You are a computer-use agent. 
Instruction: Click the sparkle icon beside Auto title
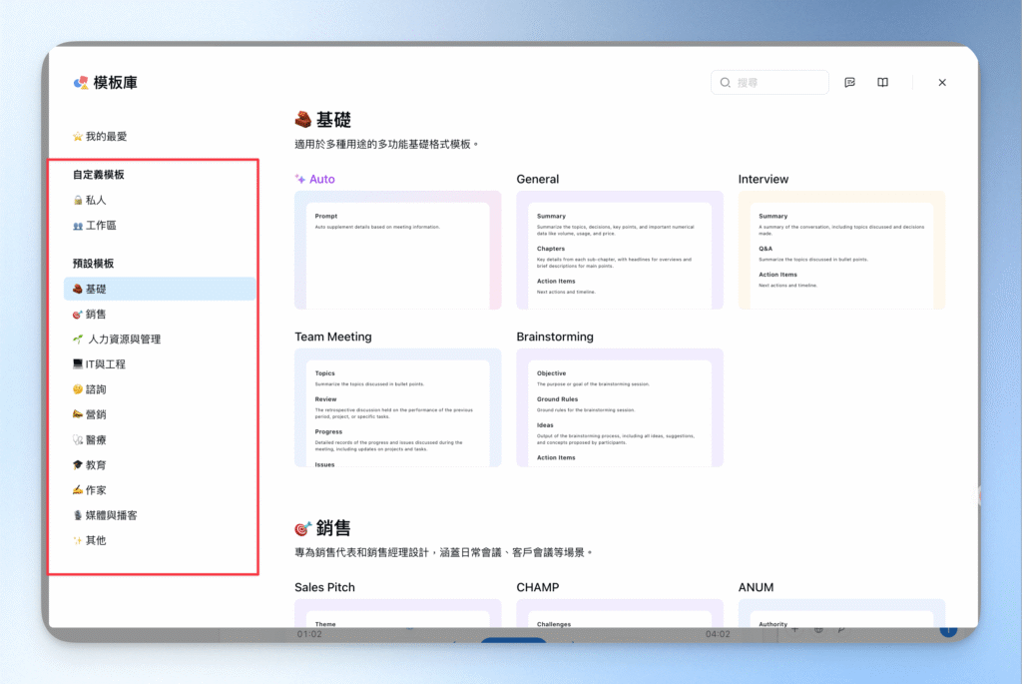(299, 179)
